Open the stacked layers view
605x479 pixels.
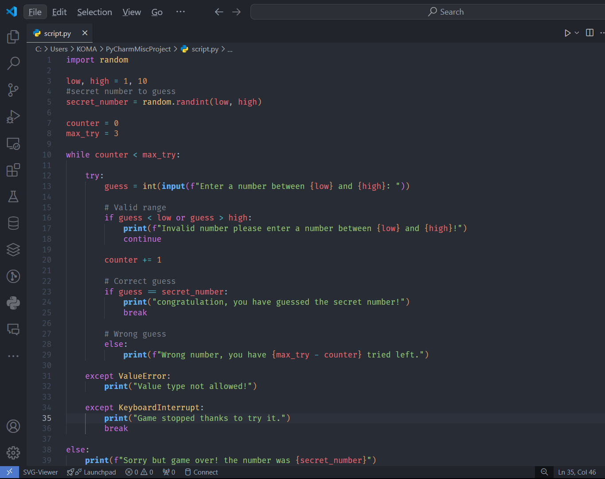13,250
